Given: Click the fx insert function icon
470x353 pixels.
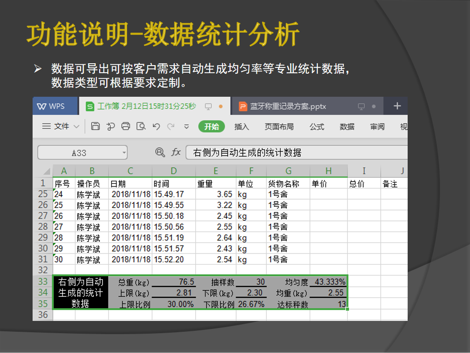Looking at the screenshot, I should (x=176, y=152).
